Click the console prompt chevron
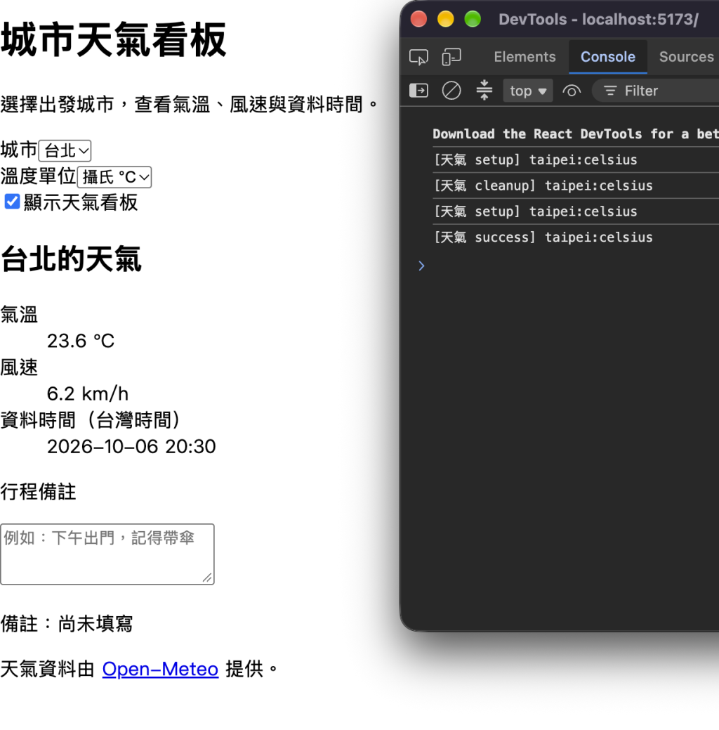Viewport: 719px width, 730px height. pos(421,266)
